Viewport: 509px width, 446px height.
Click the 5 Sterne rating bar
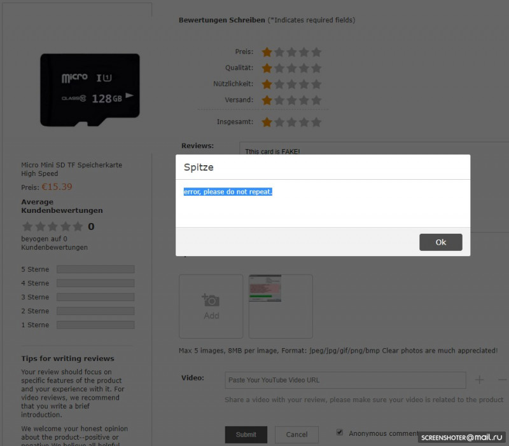(x=95, y=269)
